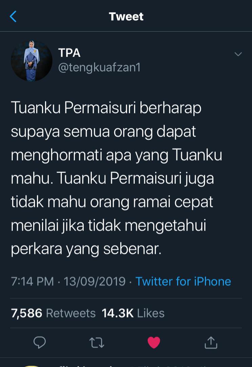Click the reply speech bubble icon
Image resolution: width=252 pixels, height=367 pixels.
39,343
